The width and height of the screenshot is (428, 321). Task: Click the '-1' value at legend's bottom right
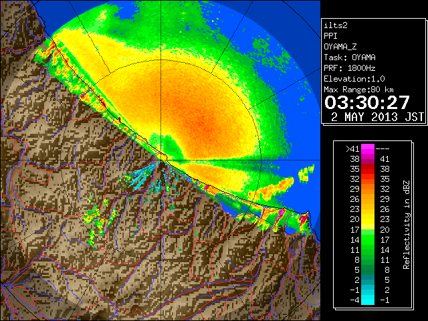point(385,300)
